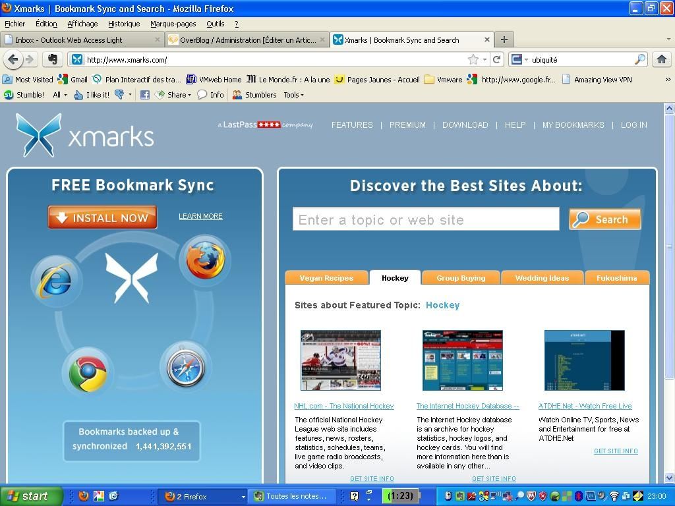Click the Safari compass icon
This screenshot has height=506, width=675.
185,368
